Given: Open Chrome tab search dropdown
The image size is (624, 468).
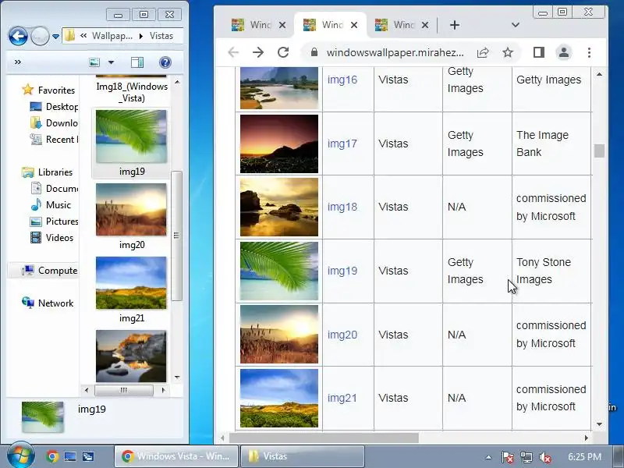Looking at the screenshot, I should 516,25.
